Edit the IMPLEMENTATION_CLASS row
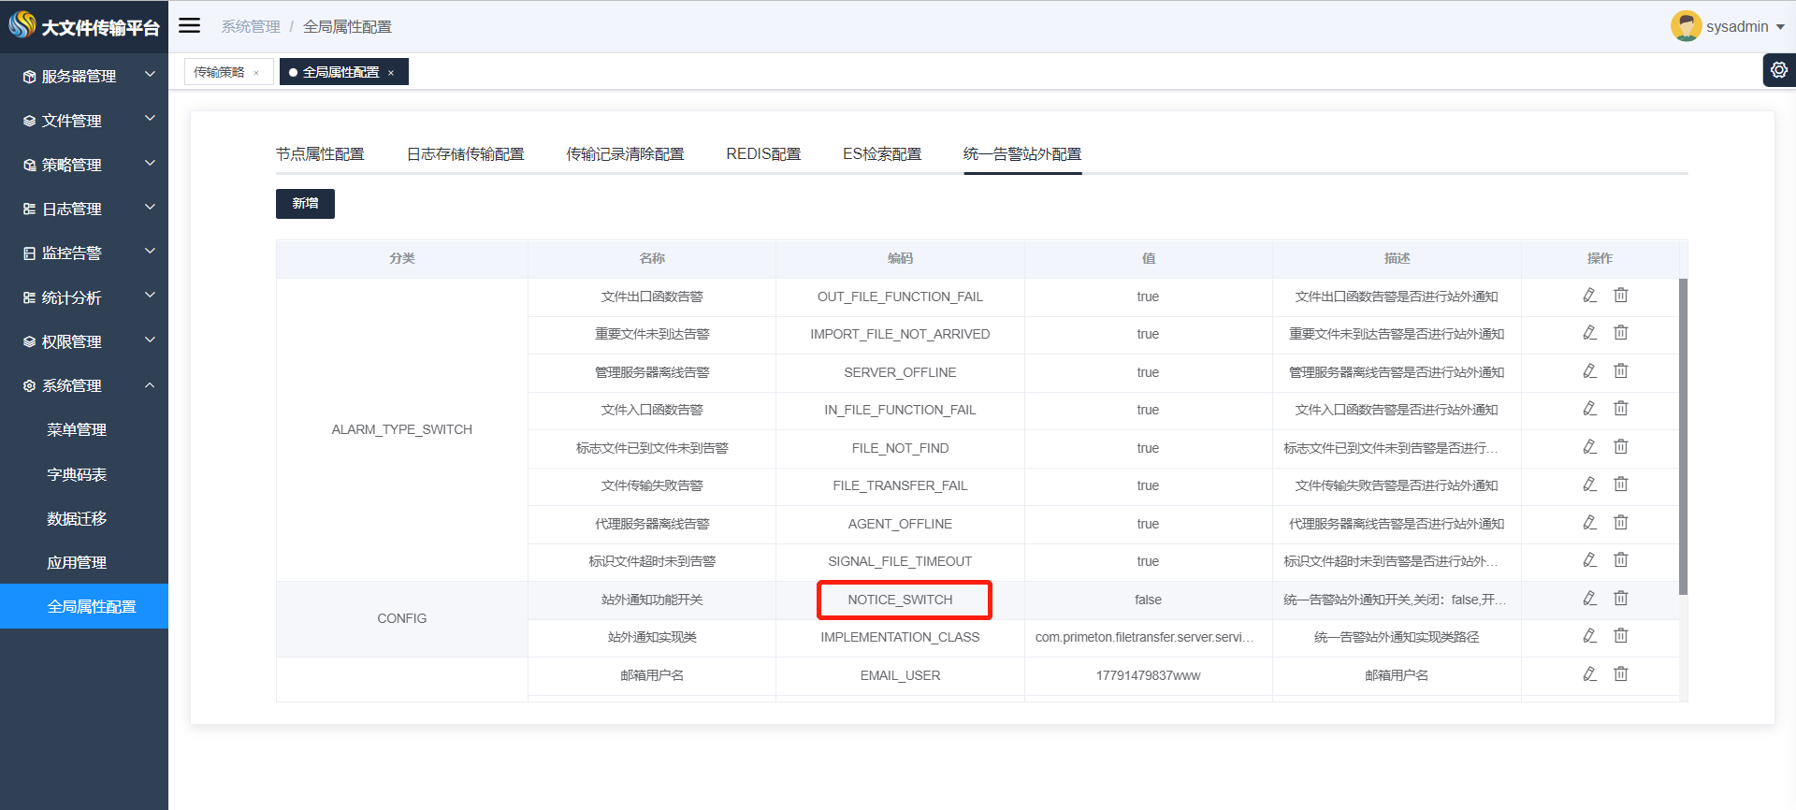Screen dimensions: 1796x810 tap(1589, 636)
